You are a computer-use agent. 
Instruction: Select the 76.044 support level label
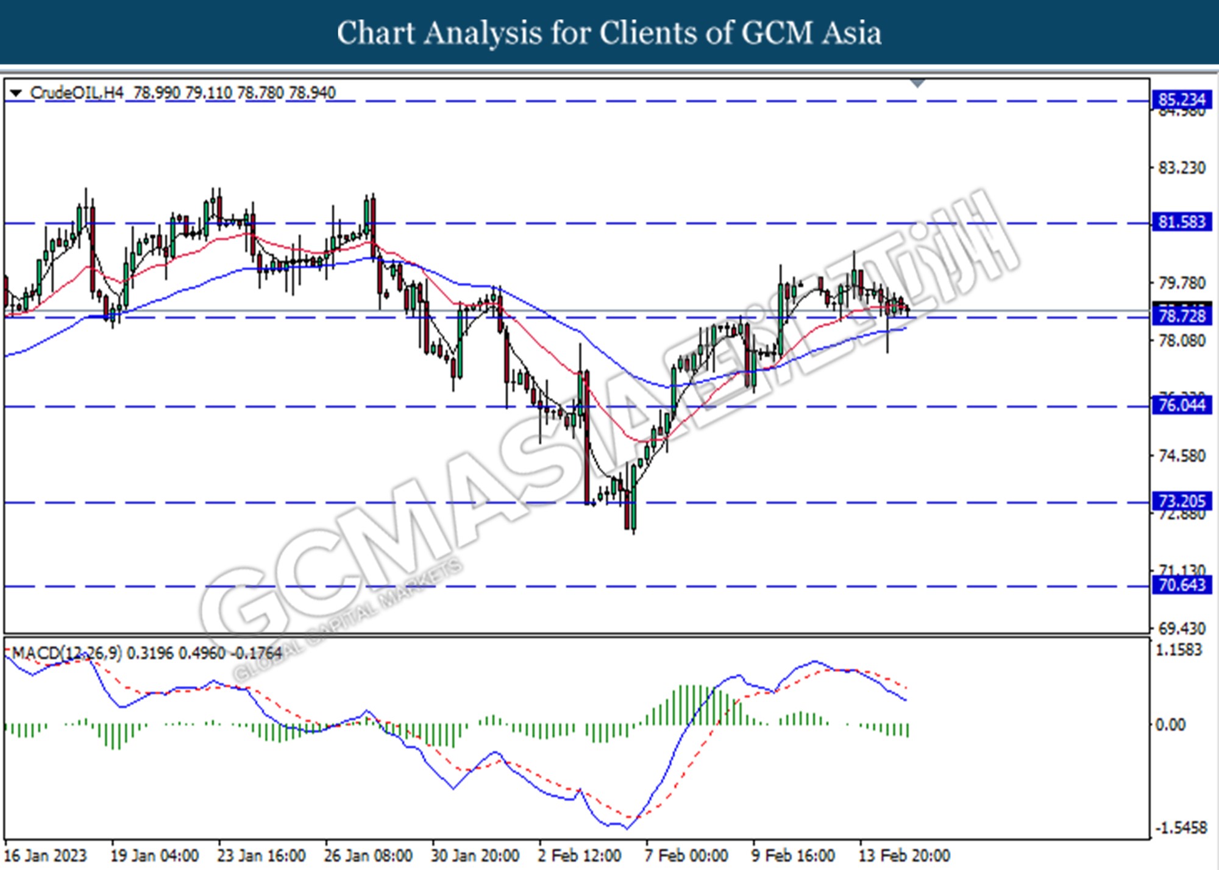tap(1181, 405)
